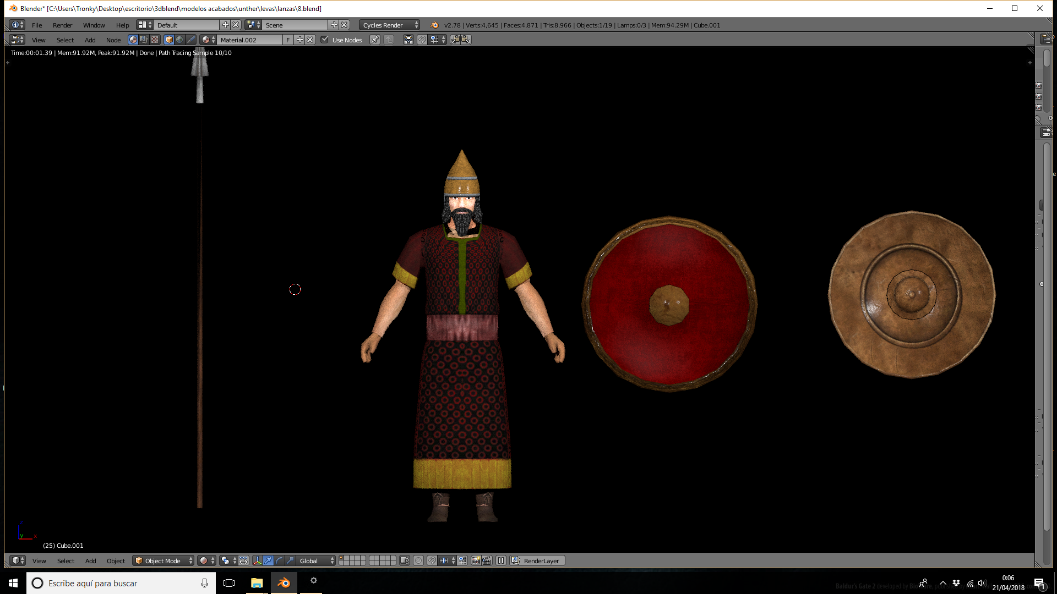This screenshot has height=594, width=1057.
Task: Expand the Object Mode selector
Action: (164, 561)
